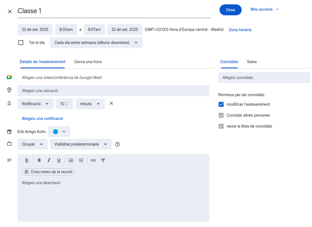Click the insert link icon
312x227 pixels.
[93, 160]
